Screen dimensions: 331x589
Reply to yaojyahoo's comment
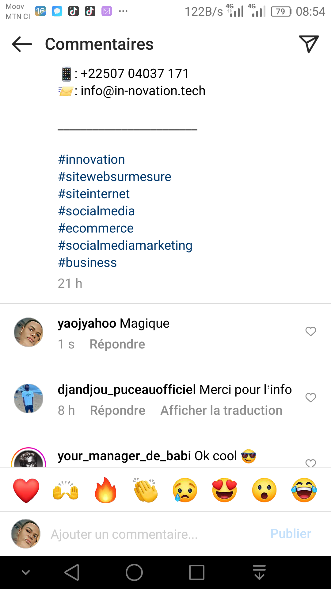point(117,344)
